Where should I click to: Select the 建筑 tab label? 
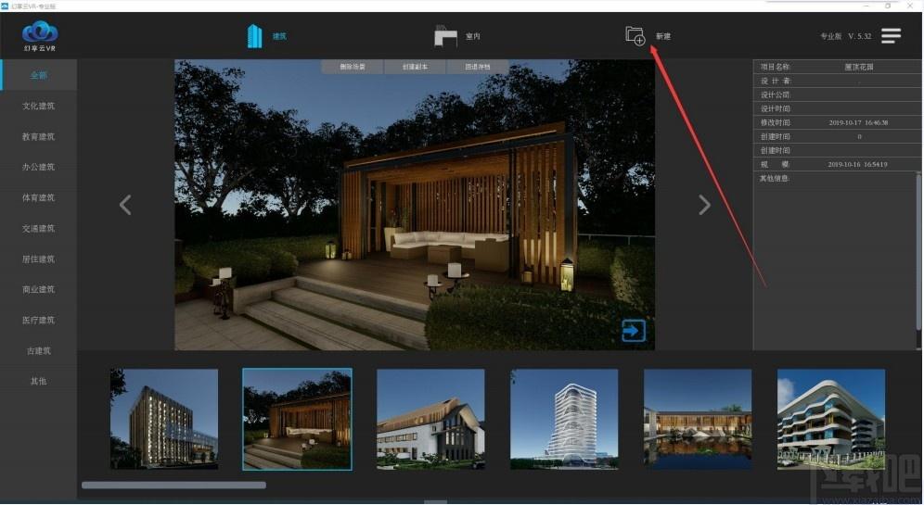click(x=279, y=36)
